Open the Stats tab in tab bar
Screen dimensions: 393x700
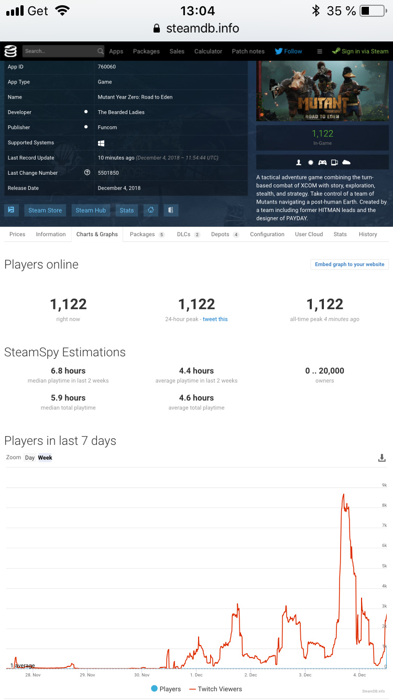coord(340,234)
